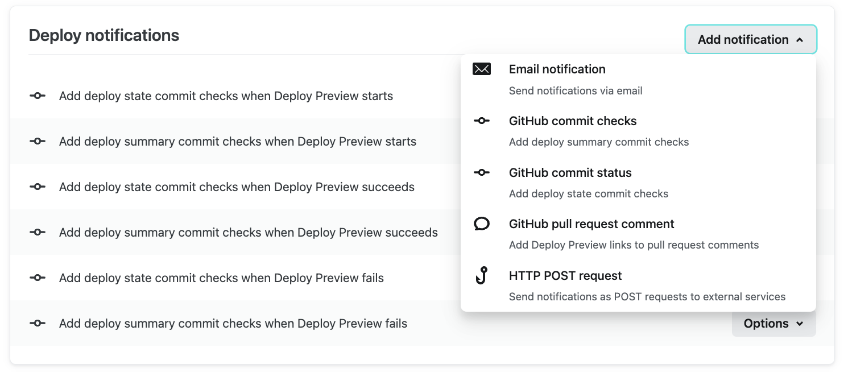The height and width of the screenshot is (372, 844).
Task: Click commit icon for state checks when Preview starts
Action: 38,96
